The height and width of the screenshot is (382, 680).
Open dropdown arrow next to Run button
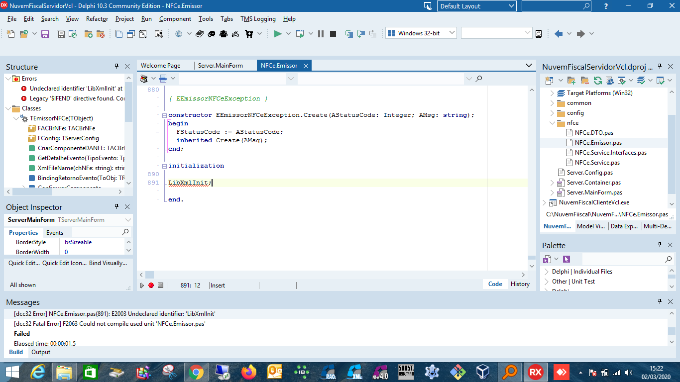click(289, 34)
